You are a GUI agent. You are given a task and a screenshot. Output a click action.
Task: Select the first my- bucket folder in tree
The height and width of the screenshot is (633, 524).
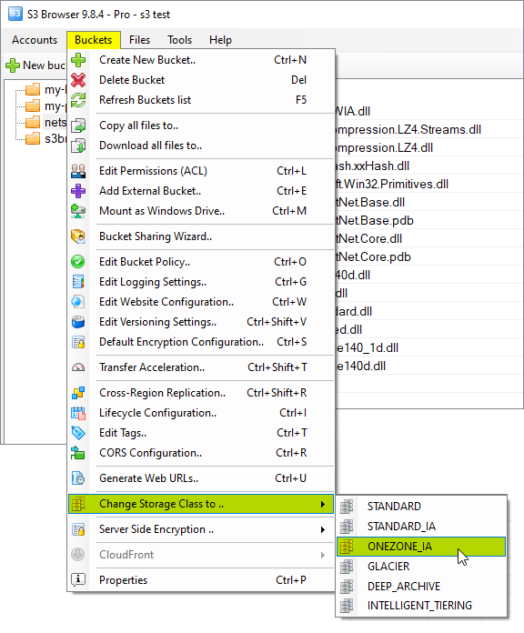45,89
